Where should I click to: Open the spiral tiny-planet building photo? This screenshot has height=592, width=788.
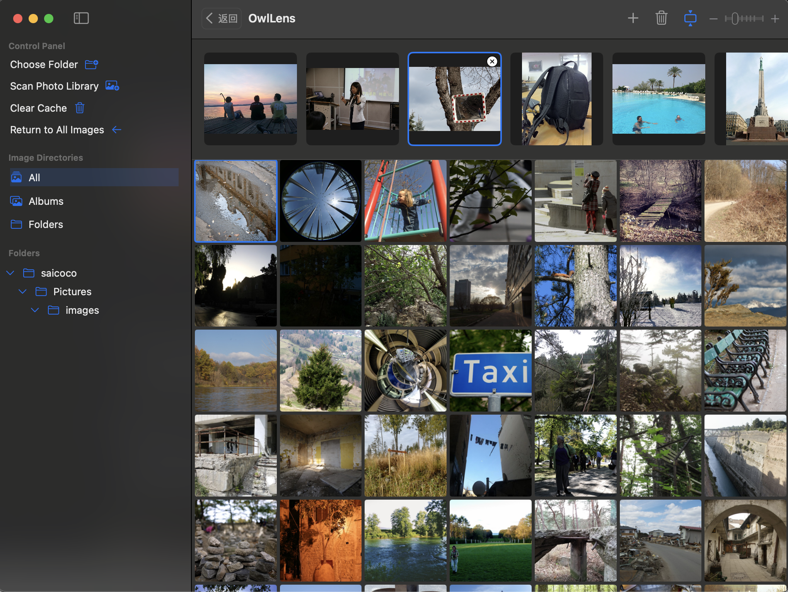pos(406,371)
